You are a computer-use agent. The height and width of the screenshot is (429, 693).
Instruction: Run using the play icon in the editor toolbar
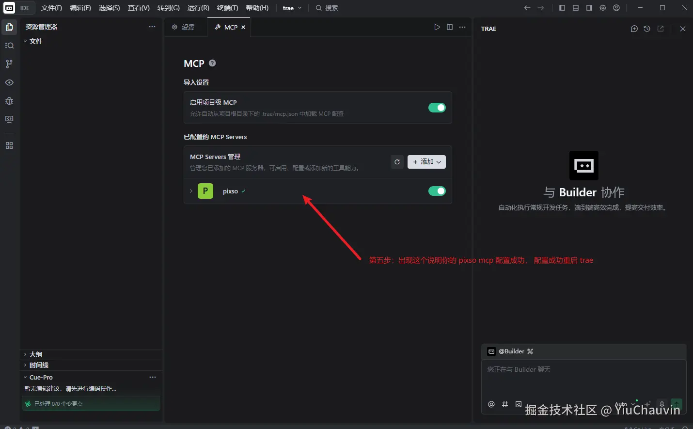coord(437,27)
